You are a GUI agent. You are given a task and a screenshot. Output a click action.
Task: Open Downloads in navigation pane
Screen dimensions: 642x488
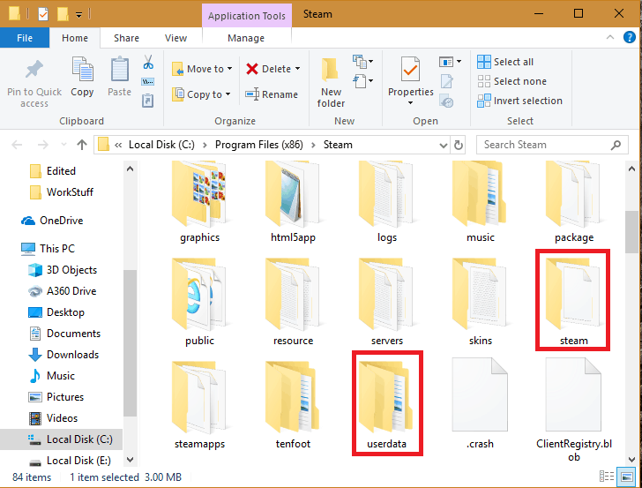[63, 355]
